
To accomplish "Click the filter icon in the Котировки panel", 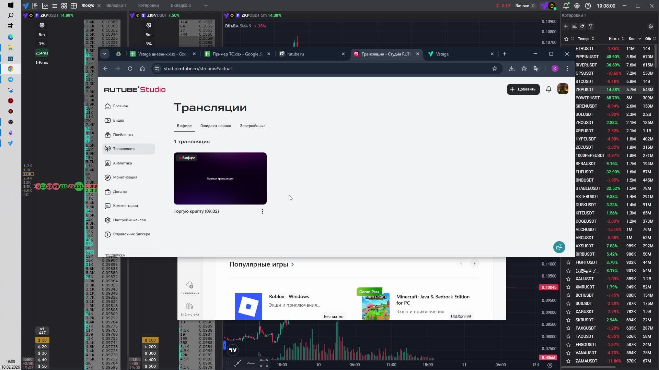I will tap(591, 26).
